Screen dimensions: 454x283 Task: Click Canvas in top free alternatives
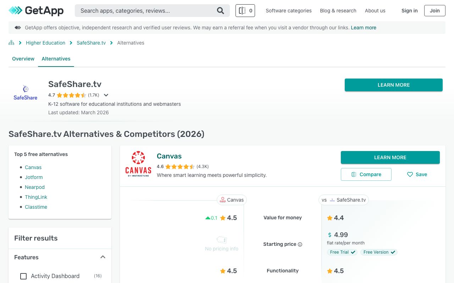pos(33,167)
